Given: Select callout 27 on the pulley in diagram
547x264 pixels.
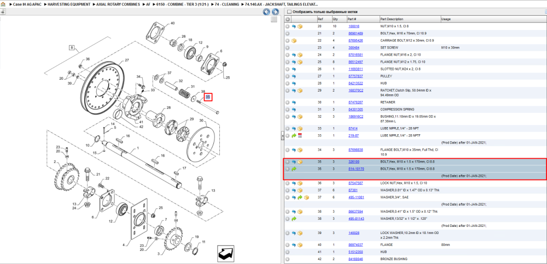Looking at the screenshot, I should (x=127, y=60).
